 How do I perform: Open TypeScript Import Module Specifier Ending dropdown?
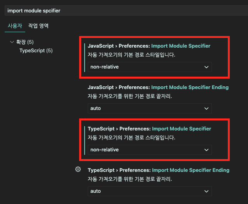coord(150,191)
